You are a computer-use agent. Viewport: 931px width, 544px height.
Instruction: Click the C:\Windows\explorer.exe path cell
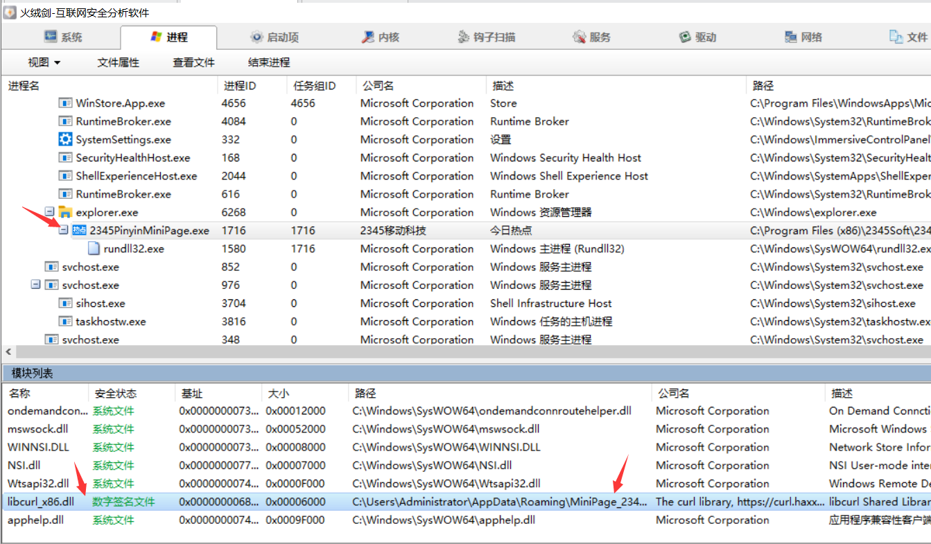tap(813, 212)
